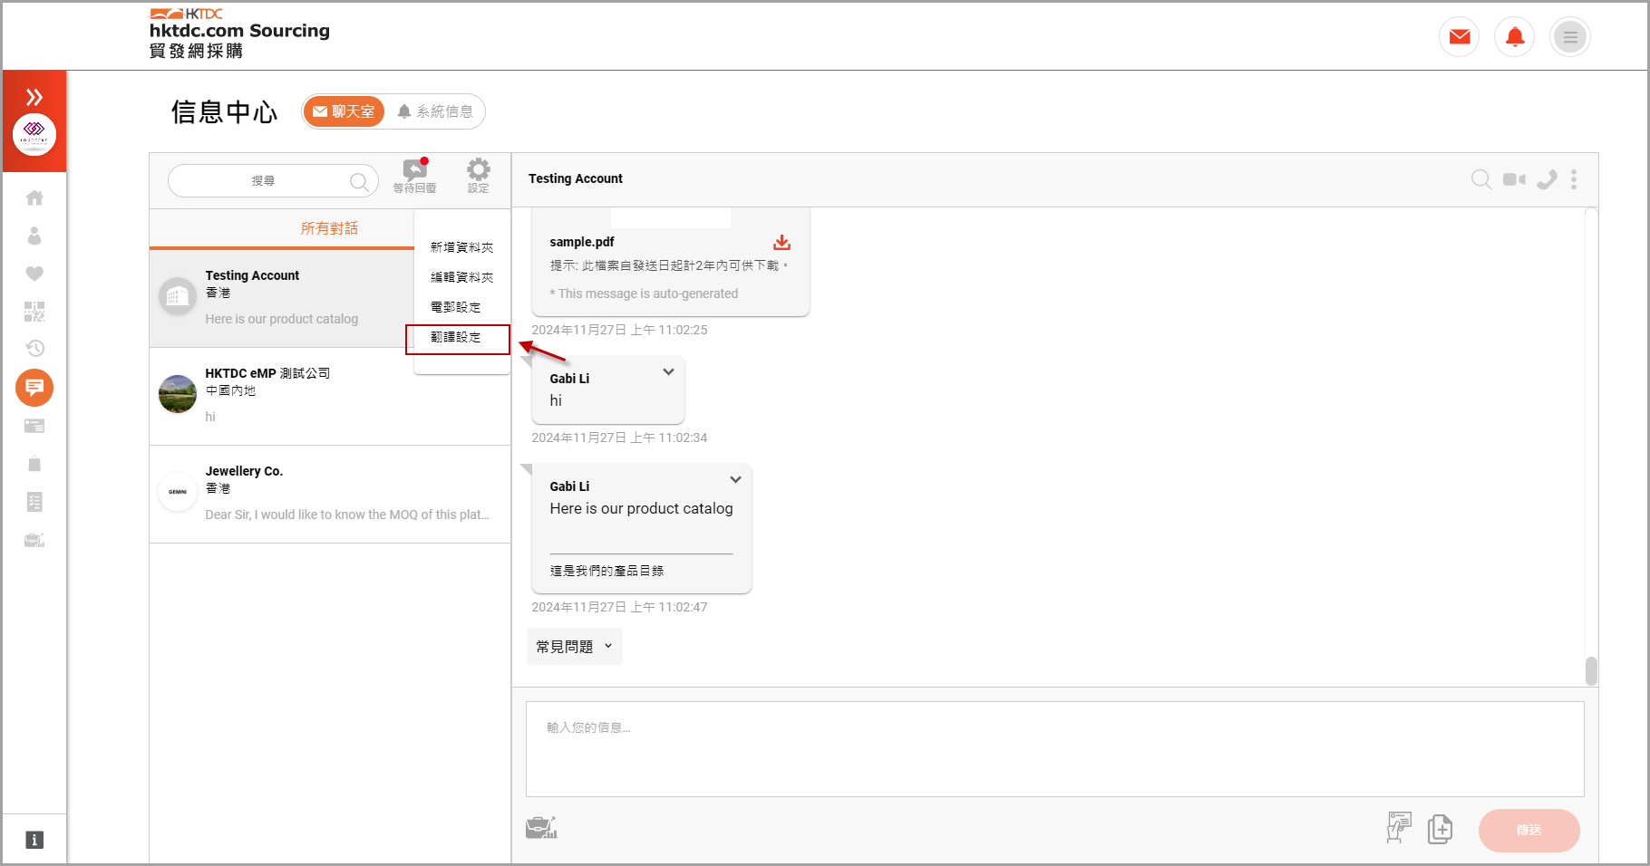Click the hand-with-card icon near send
The width and height of the screenshot is (1650, 866).
[1399, 828]
